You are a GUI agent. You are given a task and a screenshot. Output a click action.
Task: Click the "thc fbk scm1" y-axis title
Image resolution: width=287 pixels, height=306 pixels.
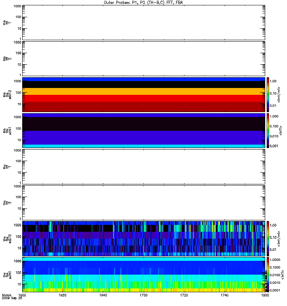click(7, 275)
